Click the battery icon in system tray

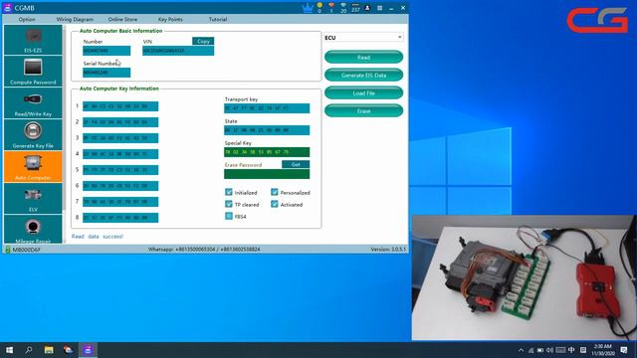coord(540,350)
